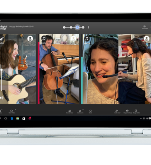
Task: Click the guitar instrument icon on the guitarist tile
Action: coord(2,39)
